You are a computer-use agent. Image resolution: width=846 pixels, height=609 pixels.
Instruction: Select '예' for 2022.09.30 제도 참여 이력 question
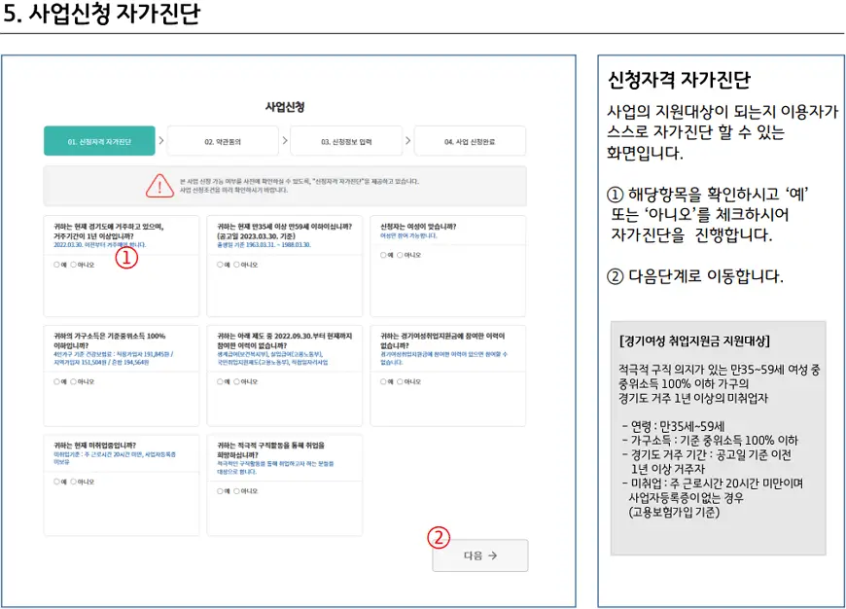pos(221,382)
